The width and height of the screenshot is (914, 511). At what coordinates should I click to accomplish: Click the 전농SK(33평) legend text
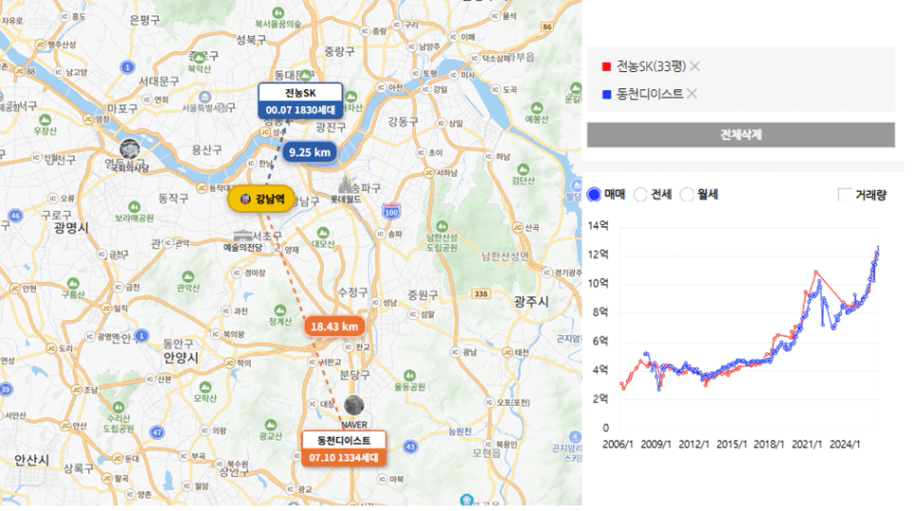tap(651, 66)
